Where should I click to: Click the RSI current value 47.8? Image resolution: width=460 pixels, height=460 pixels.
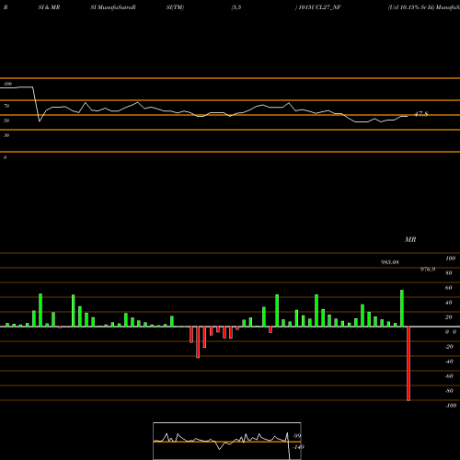tap(421, 114)
